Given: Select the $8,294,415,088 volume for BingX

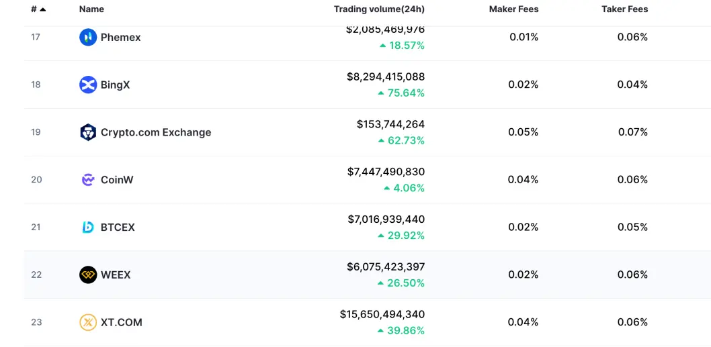Looking at the screenshot, I should pos(386,77).
